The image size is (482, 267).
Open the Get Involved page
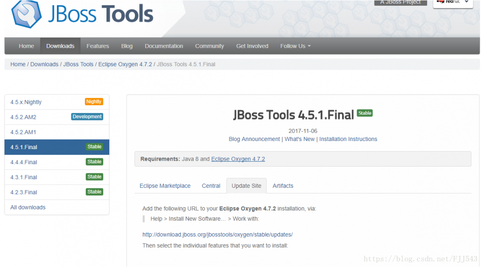(x=252, y=46)
